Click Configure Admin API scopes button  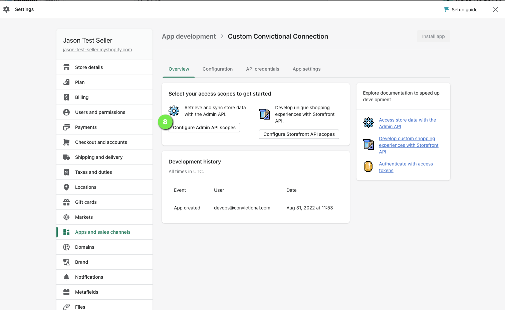point(204,128)
